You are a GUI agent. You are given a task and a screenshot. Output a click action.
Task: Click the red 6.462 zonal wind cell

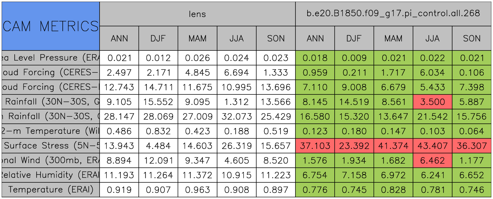point(432,161)
